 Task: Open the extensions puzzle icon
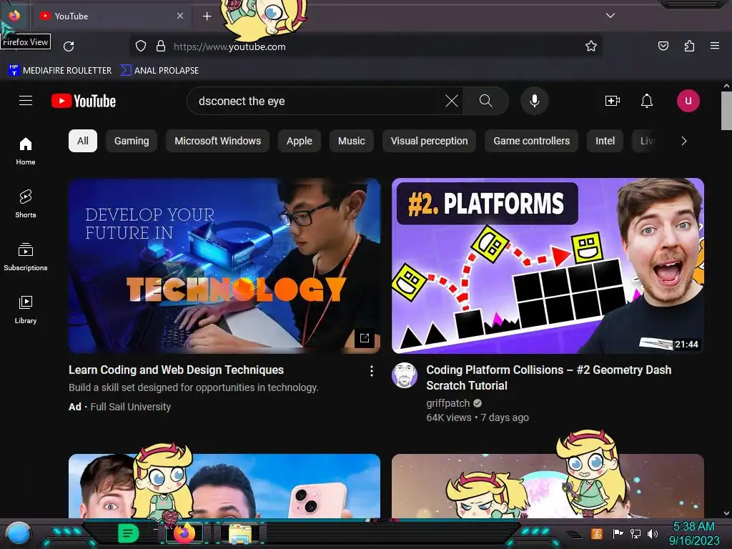pos(689,46)
